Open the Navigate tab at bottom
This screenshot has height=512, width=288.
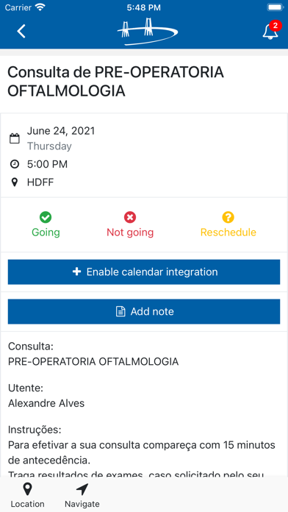[82, 496]
